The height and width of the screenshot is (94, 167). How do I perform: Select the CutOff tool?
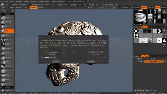[7, 44]
